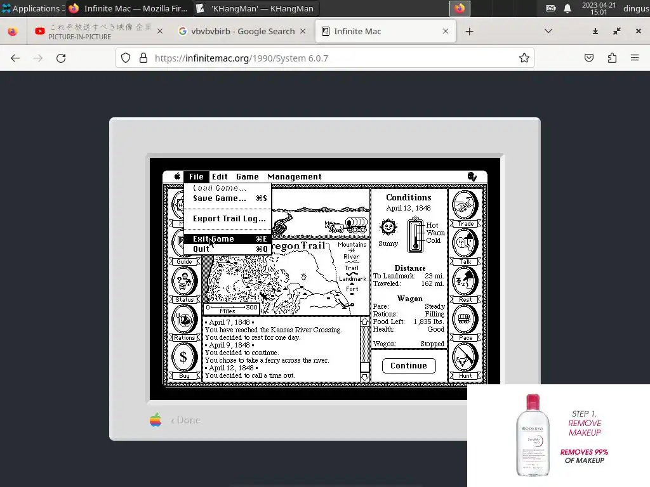
Task: Click the Talk icon in Oregon Trail
Action: click(465, 243)
